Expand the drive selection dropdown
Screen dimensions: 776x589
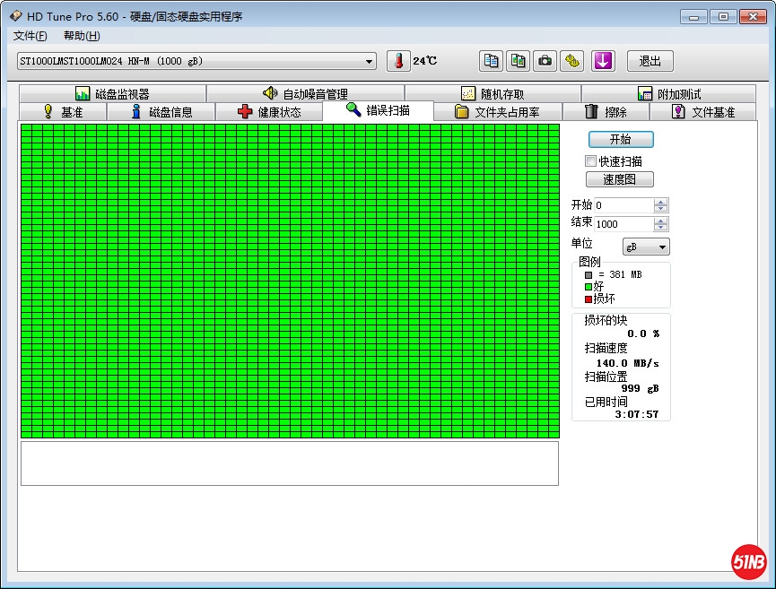pyautogui.click(x=369, y=62)
